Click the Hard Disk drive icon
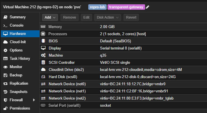The image size is (207, 113). pyautogui.click(x=43, y=77)
